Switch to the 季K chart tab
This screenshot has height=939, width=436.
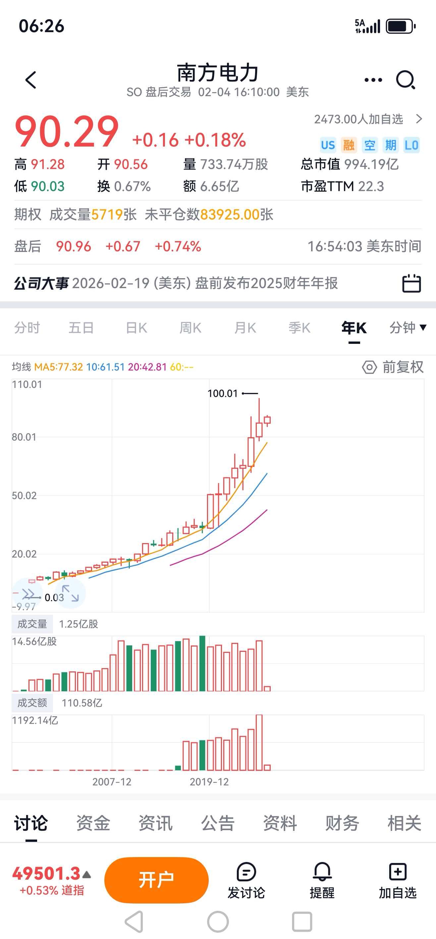coord(300,328)
